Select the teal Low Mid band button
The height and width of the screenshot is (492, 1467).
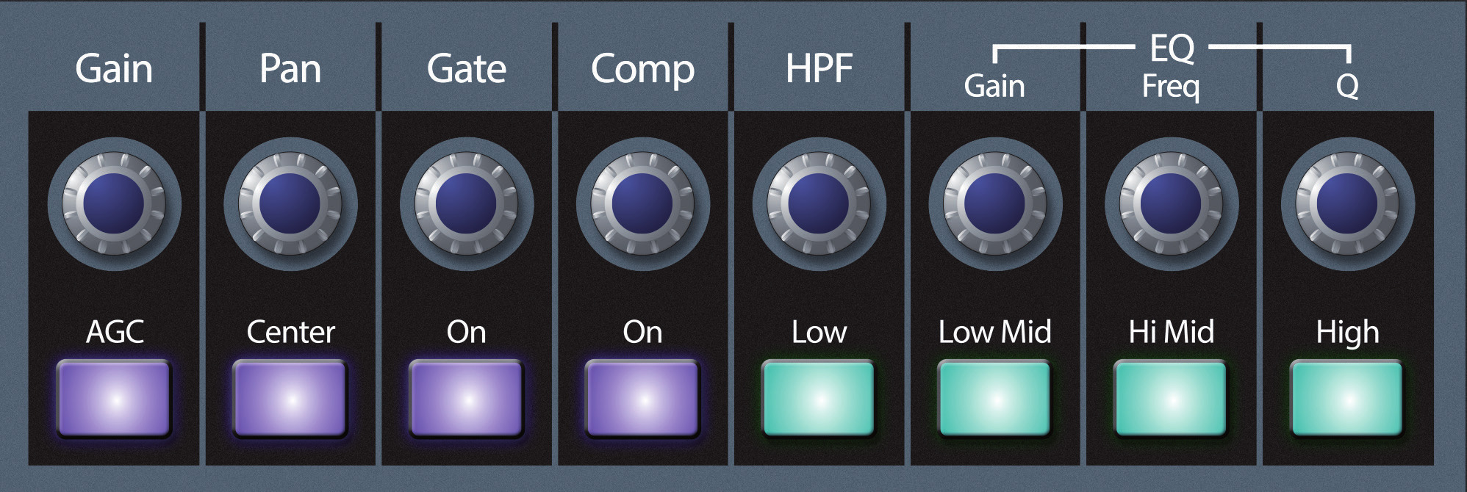[994, 398]
